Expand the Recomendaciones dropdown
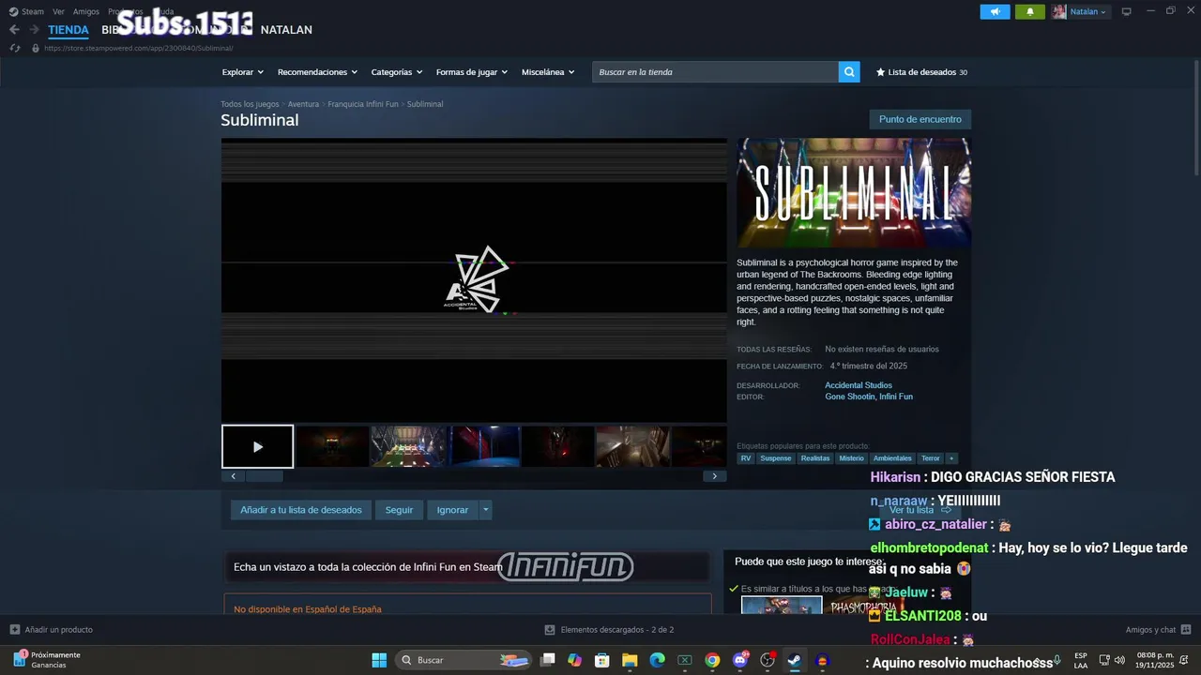1201x675 pixels. [318, 72]
